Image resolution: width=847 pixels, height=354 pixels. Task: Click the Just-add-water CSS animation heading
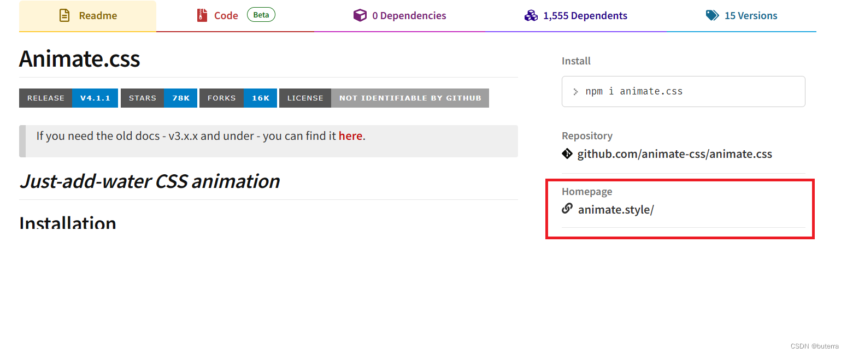150,181
